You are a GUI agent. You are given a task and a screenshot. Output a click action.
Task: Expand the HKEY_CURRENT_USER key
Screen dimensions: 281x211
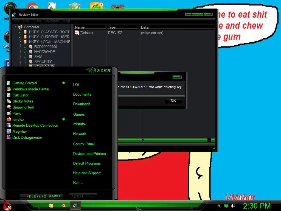pos(20,37)
